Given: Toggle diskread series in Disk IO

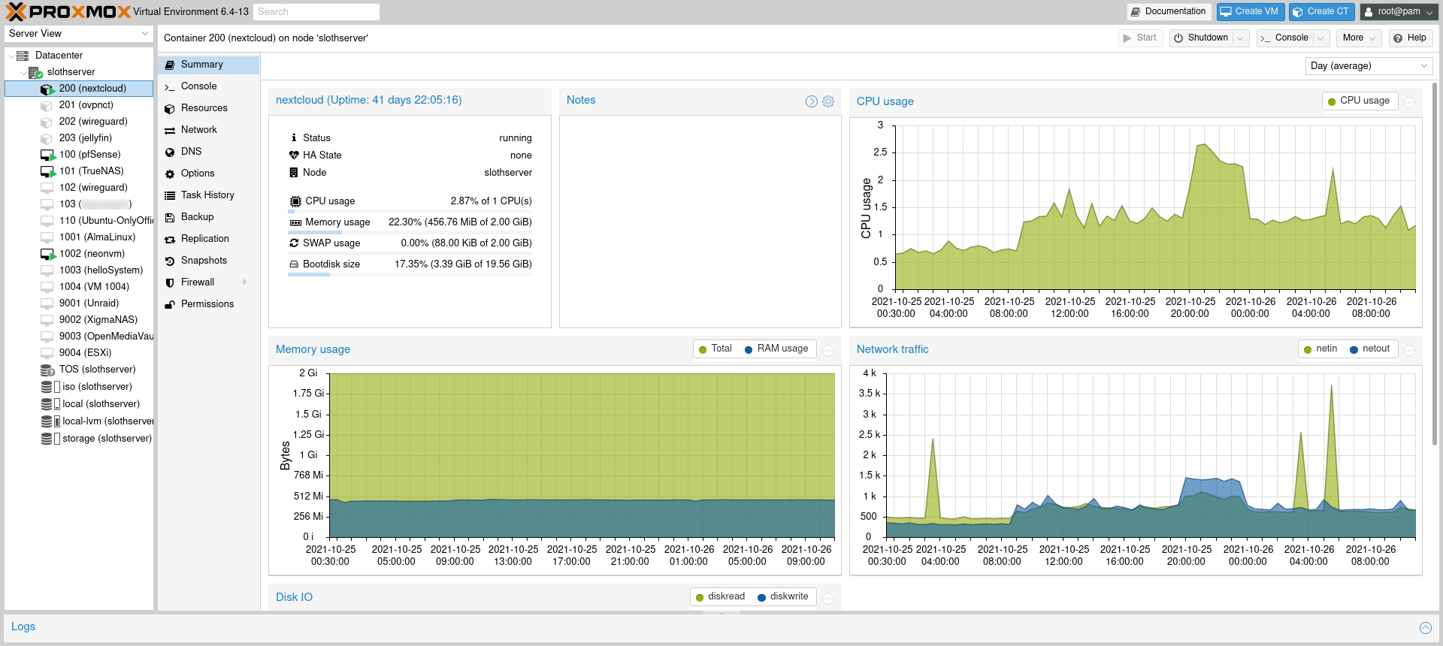Looking at the screenshot, I should [720, 596].
